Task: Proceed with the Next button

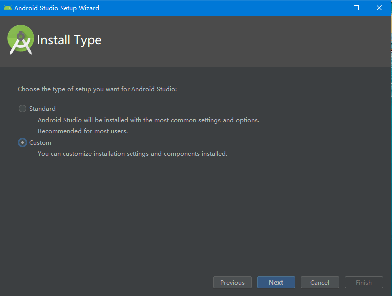Action: coord(276,282)
